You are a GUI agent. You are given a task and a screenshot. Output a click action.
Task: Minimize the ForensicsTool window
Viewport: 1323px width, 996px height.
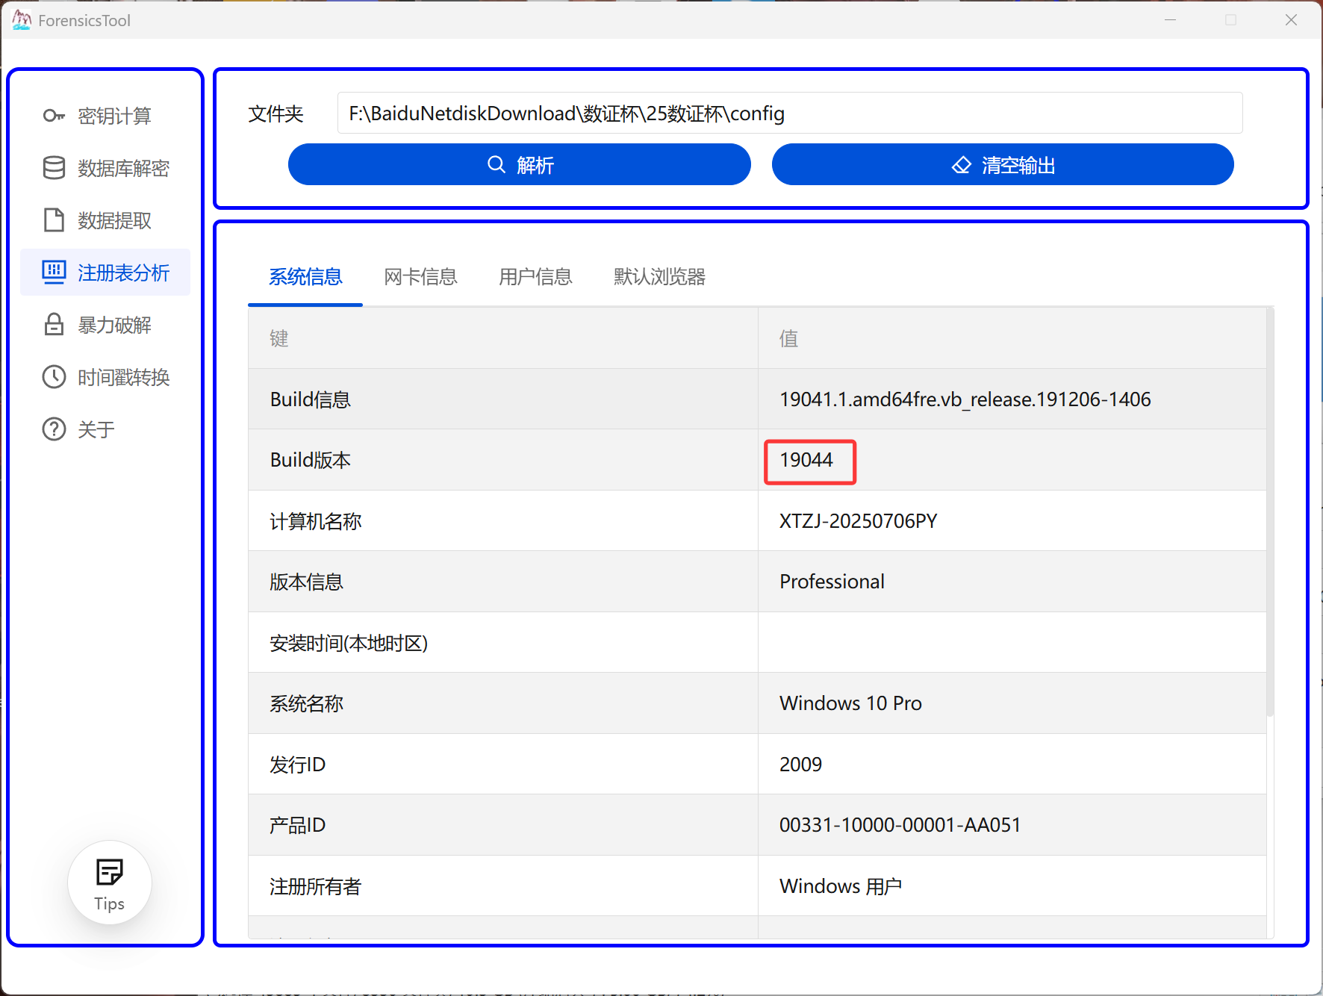(1170, 20)
